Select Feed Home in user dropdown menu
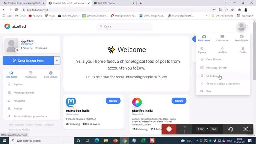The height and width of the screenshot is (144, 256). [204, 38]
